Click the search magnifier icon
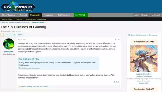Viewport: 162px width, 92px height. coord(153,15)
